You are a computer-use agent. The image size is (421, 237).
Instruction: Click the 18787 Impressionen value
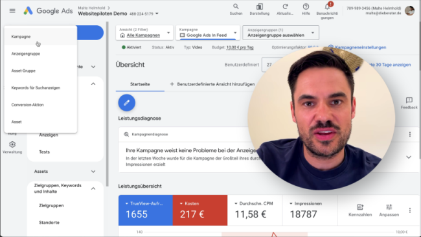point(303,214)
